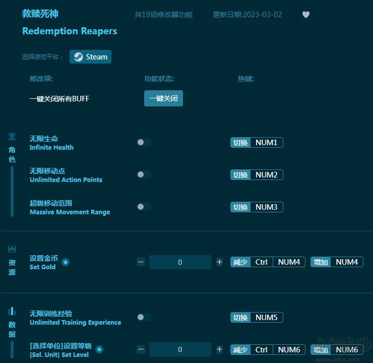This screenshot has height=363, width=373.
Task: Click the 修改项 column header
Action: coord(41,79)
